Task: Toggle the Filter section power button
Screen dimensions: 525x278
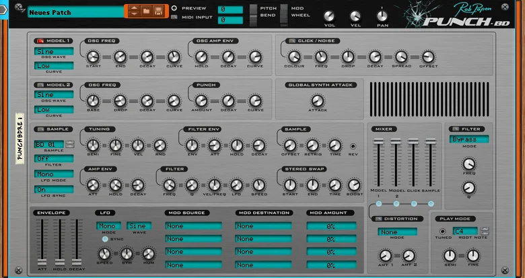Action: 456,129
